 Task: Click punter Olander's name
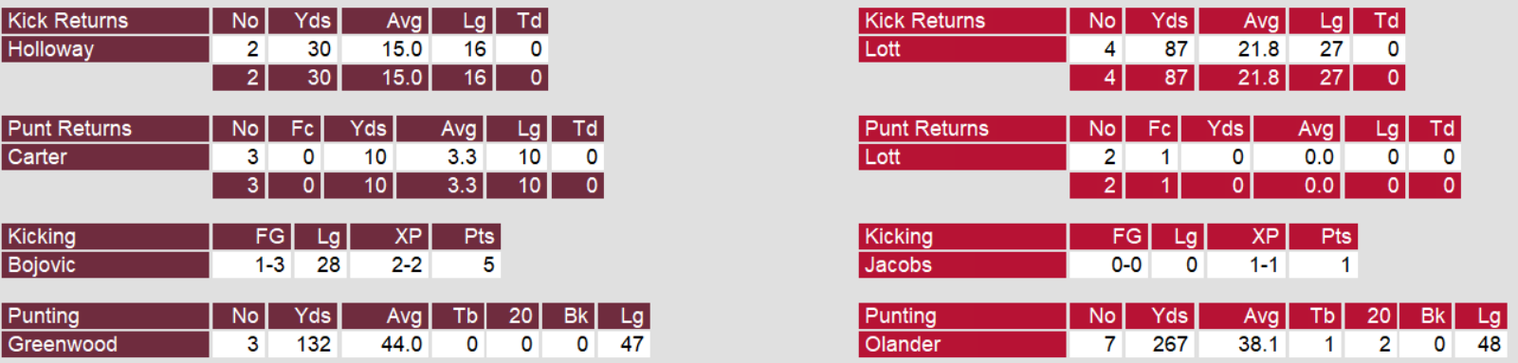(903, 345)
